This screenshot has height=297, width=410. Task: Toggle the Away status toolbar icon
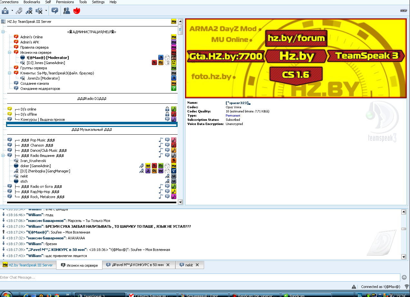pyautogui.click(x=19, y=11)
